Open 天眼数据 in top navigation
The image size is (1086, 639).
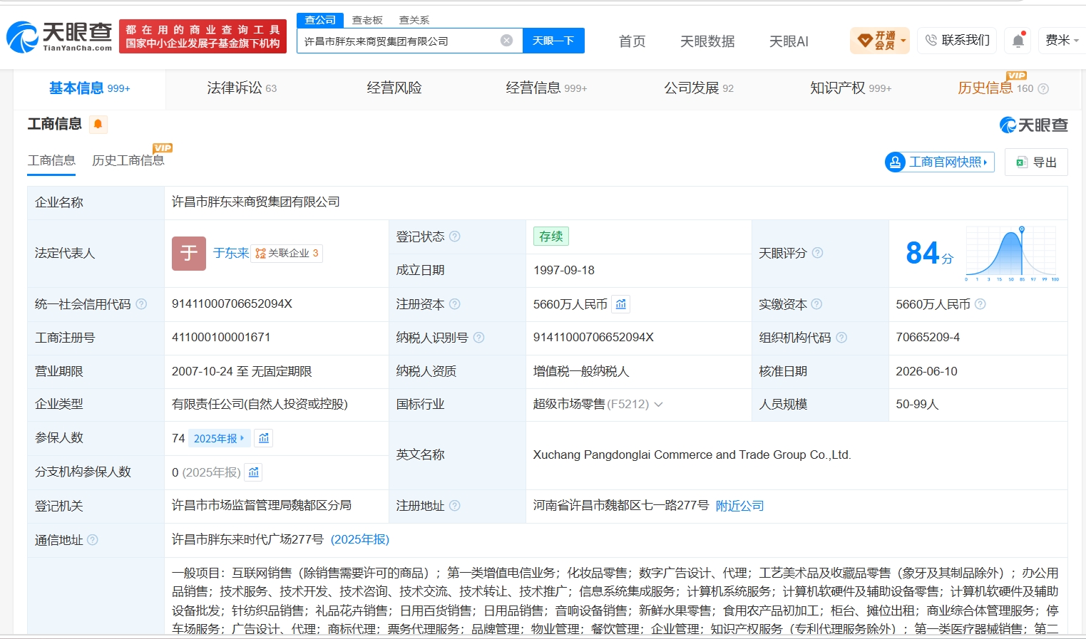[707, 41]
